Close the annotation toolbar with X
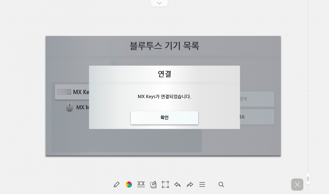The width and height of the screenshot is (329, 194). click(x=297, y=184)
